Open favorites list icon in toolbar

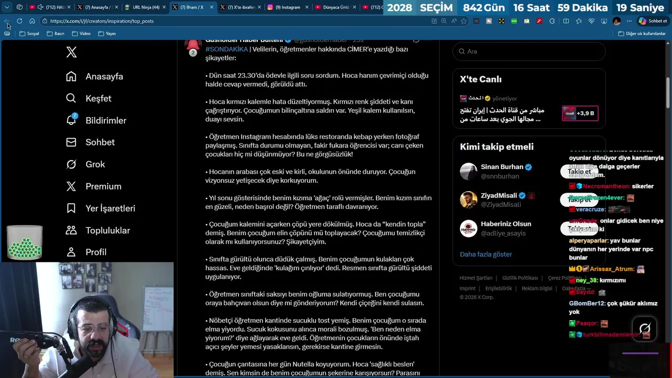coord(579,21)
